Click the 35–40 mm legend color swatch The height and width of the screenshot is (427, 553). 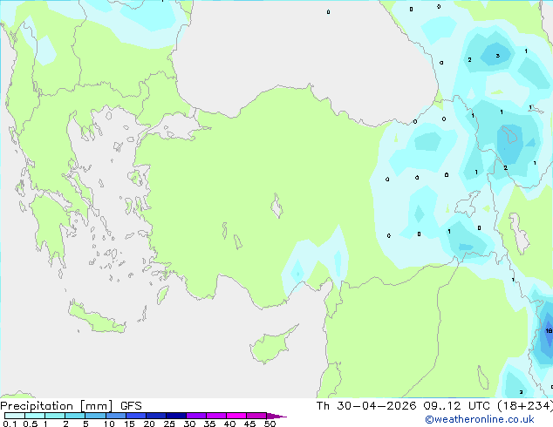click(215, 416)
